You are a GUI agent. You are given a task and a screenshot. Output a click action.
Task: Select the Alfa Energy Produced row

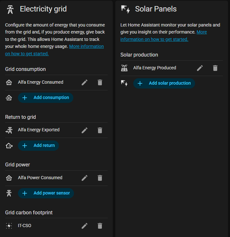tap(155, 68)
